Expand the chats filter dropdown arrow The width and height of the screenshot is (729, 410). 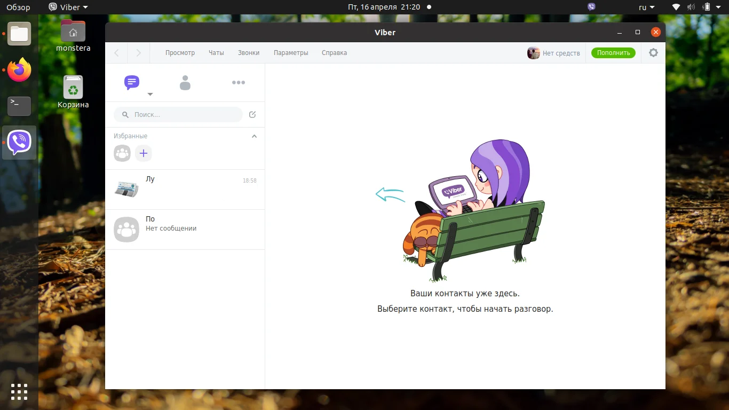[150, 94]
